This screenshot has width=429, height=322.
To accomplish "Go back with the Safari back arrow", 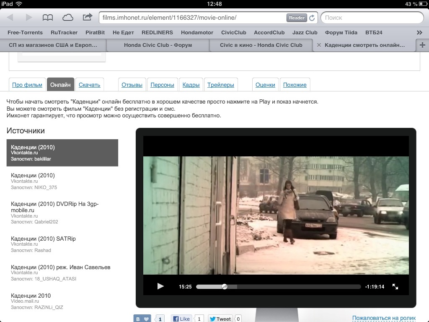I will pos(10,18).
